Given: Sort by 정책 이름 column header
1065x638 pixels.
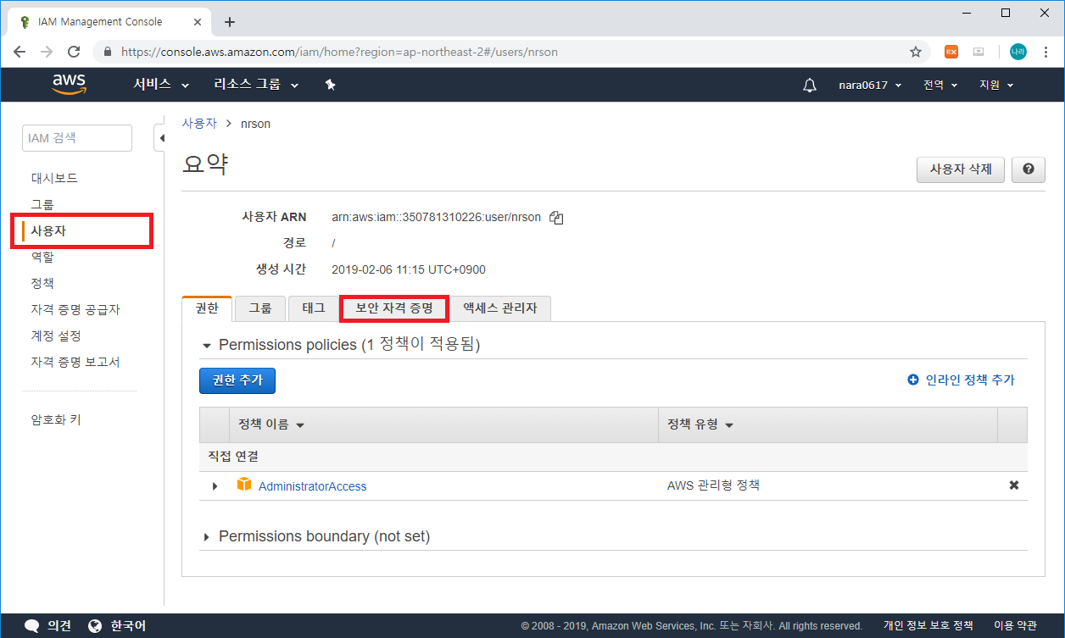Looking at the screenshot, I should 271,424.
